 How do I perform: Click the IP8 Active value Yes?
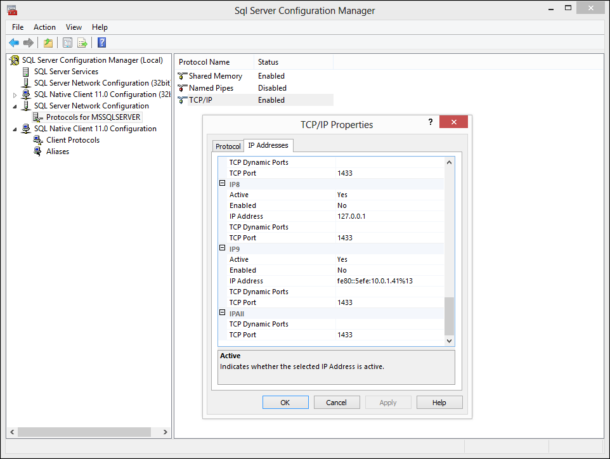point(390,195)
